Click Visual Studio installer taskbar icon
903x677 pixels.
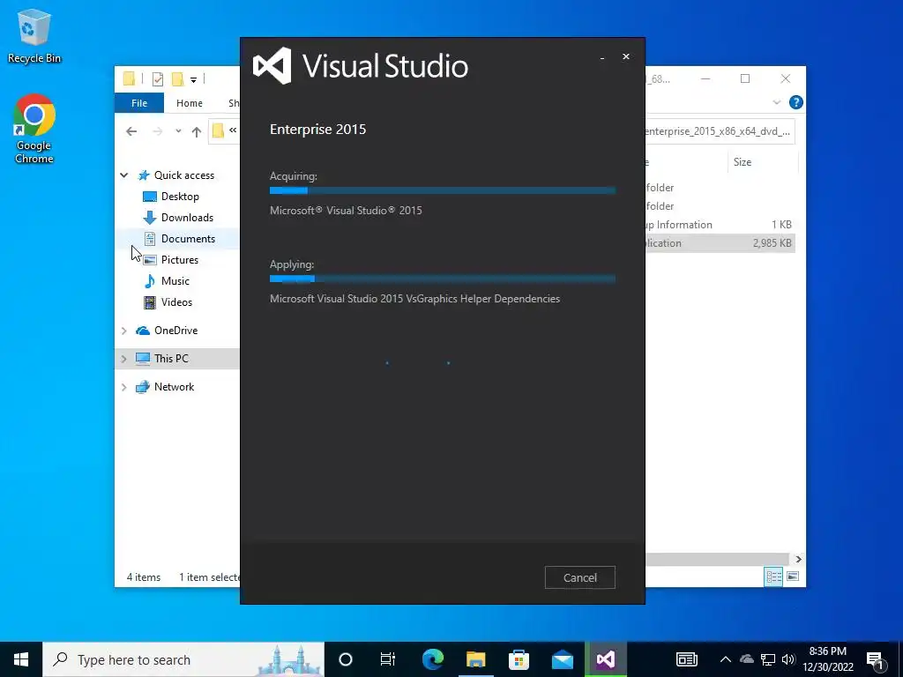[x=606, y=659]
